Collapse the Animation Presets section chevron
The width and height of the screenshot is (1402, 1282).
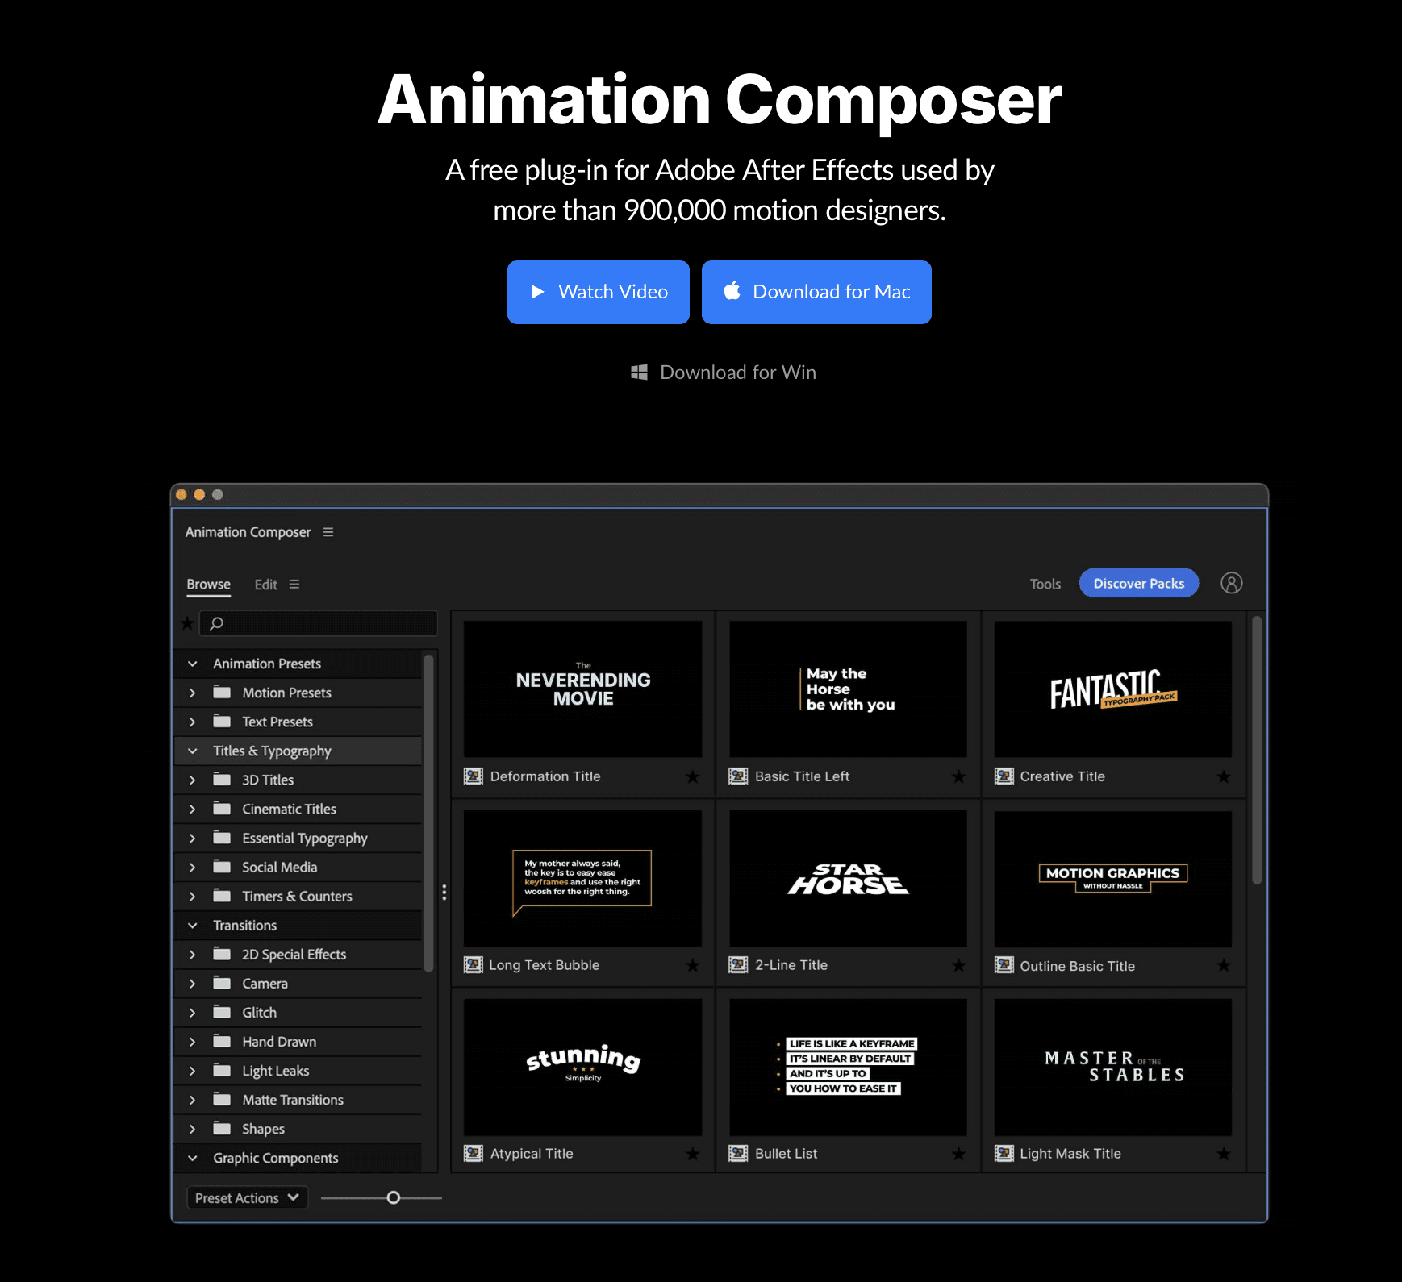[193, 664]
